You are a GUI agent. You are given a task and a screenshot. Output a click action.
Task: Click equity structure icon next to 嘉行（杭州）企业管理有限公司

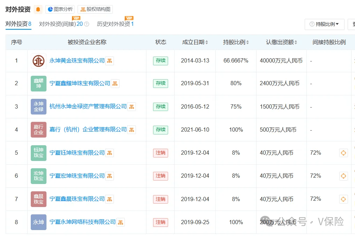tap(131, 130)
